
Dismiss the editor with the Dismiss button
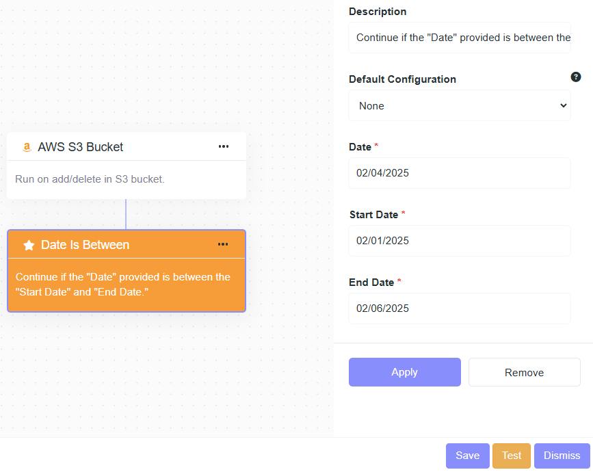coord(562,456)
